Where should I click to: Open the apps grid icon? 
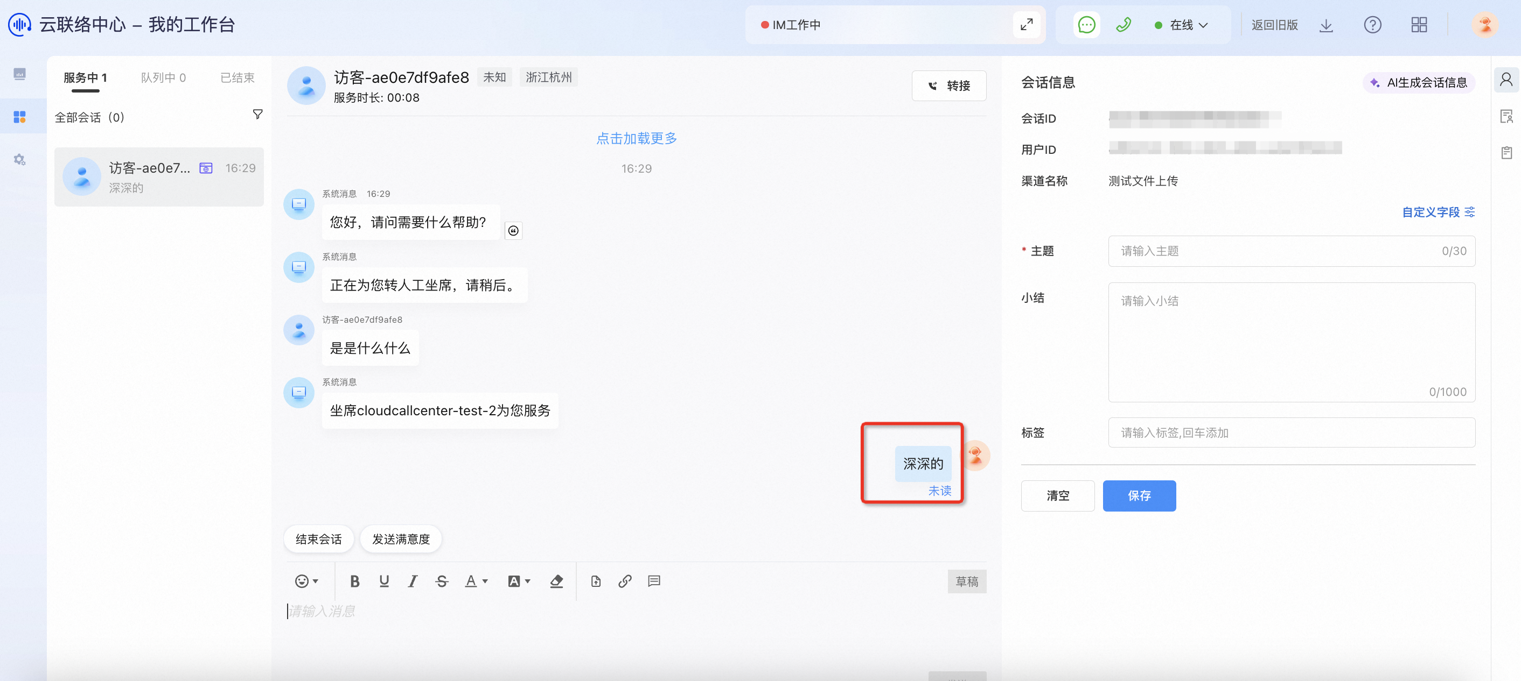(1419, 25)
